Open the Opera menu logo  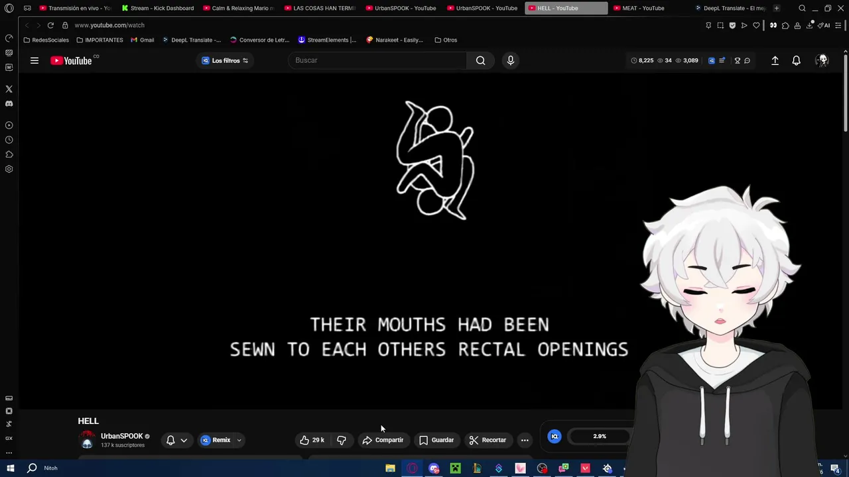coord(9,8)
